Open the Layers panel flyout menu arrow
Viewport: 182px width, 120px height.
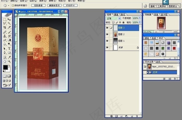pos(140,14)
